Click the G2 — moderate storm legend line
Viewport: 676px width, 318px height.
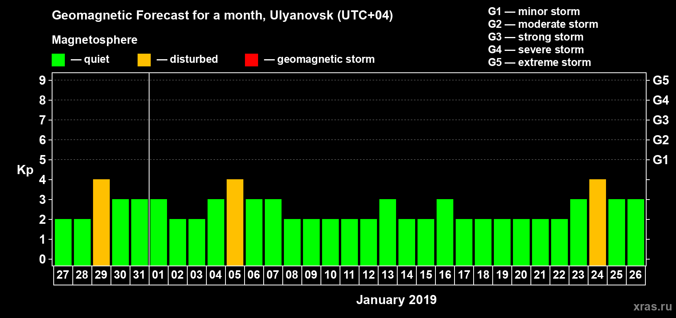pos(543,24)
